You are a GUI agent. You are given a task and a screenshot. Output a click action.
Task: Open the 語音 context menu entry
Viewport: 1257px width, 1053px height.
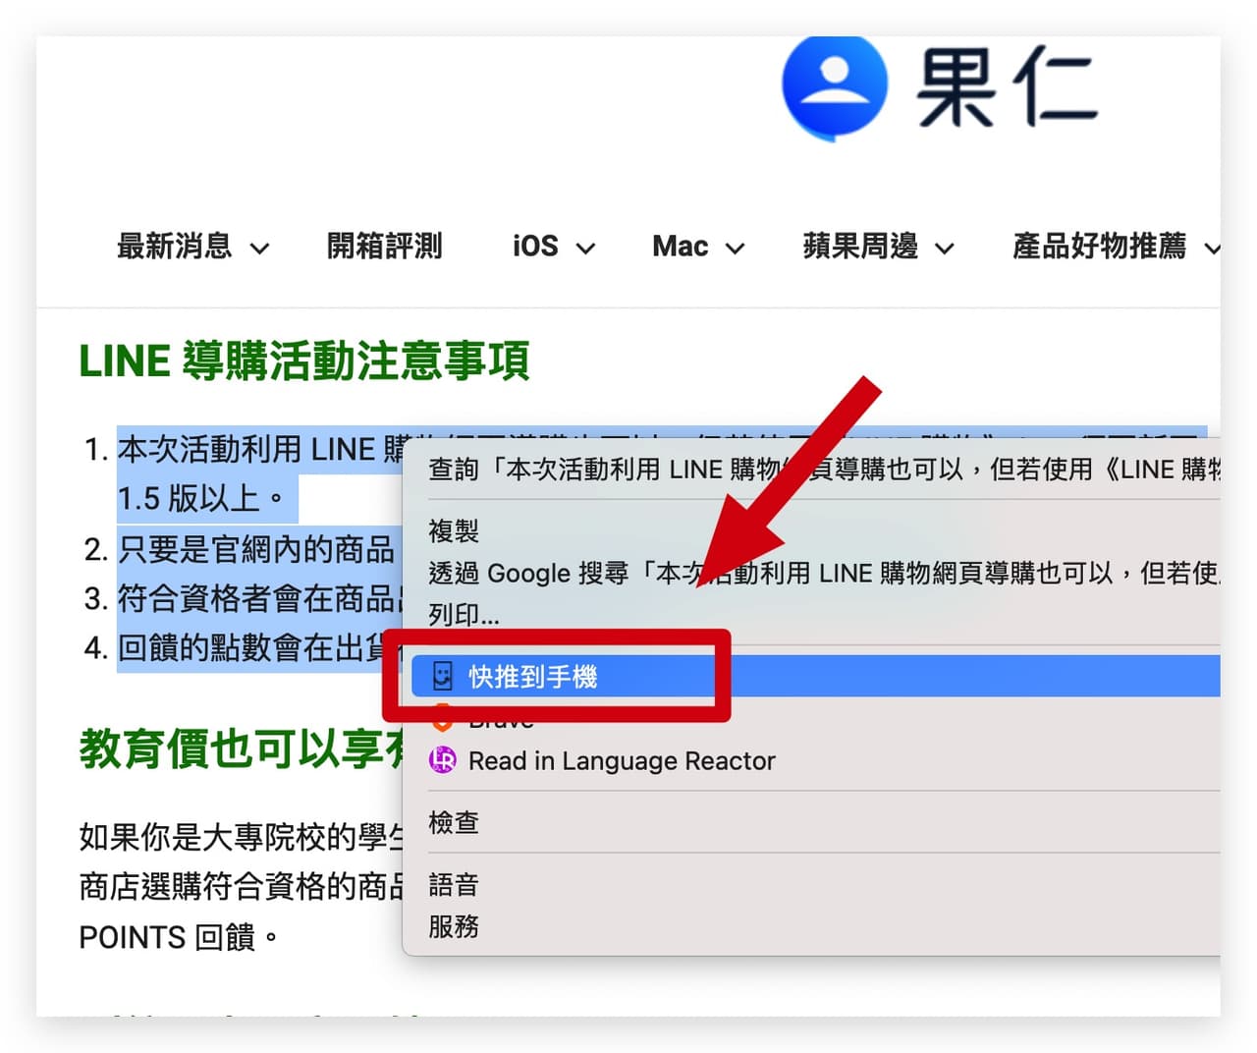click(454, 885)
